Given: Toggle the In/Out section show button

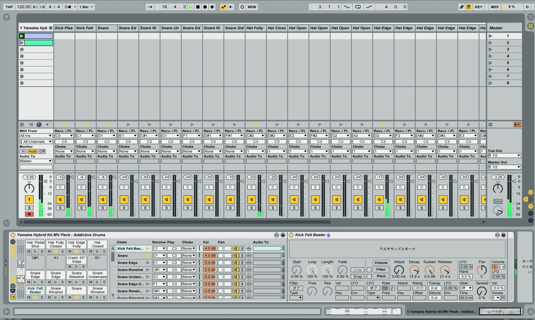Looking at the screenshot, I should coord(531,192).
